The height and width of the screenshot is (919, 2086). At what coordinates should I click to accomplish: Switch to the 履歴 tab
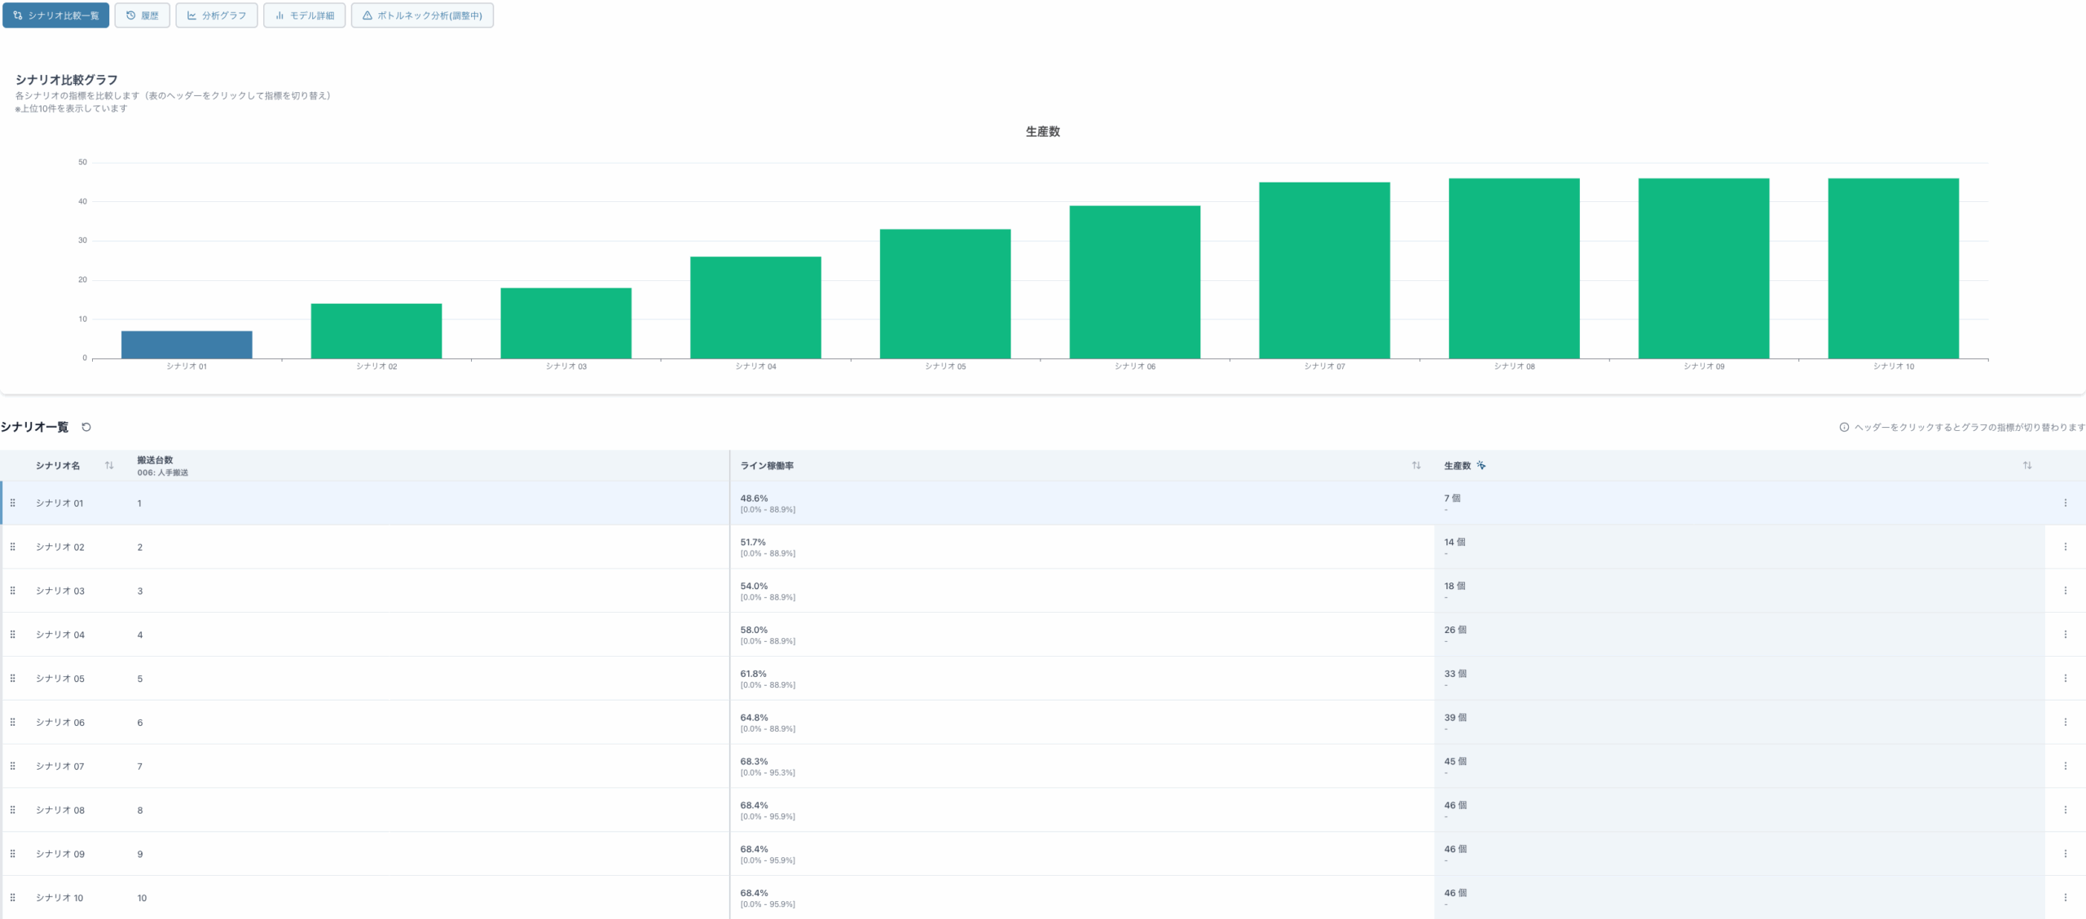142,15
